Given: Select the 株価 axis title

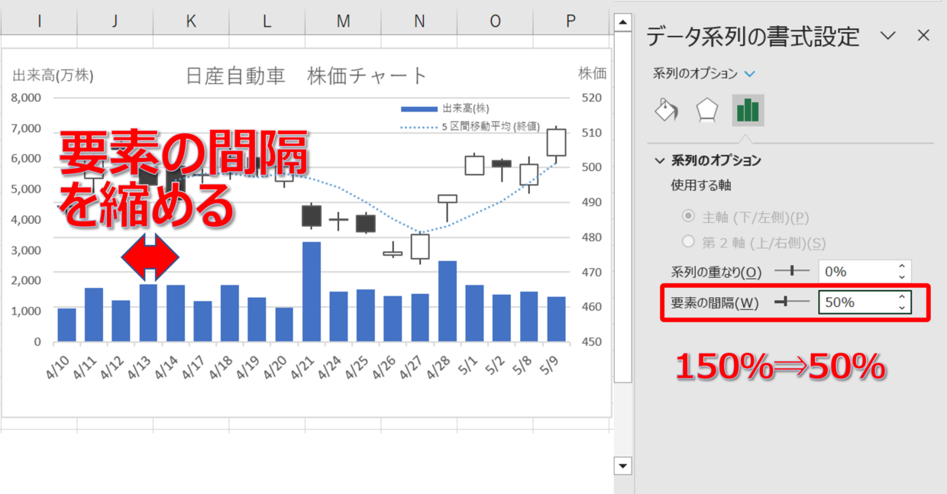Looking at the screenshot, I should click(x=593, y=73).
